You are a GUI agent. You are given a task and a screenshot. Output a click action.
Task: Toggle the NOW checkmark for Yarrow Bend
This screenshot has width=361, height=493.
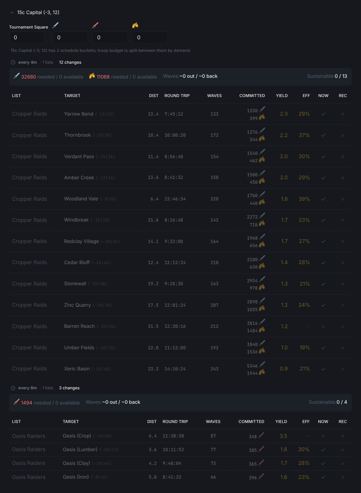point(323,114)
